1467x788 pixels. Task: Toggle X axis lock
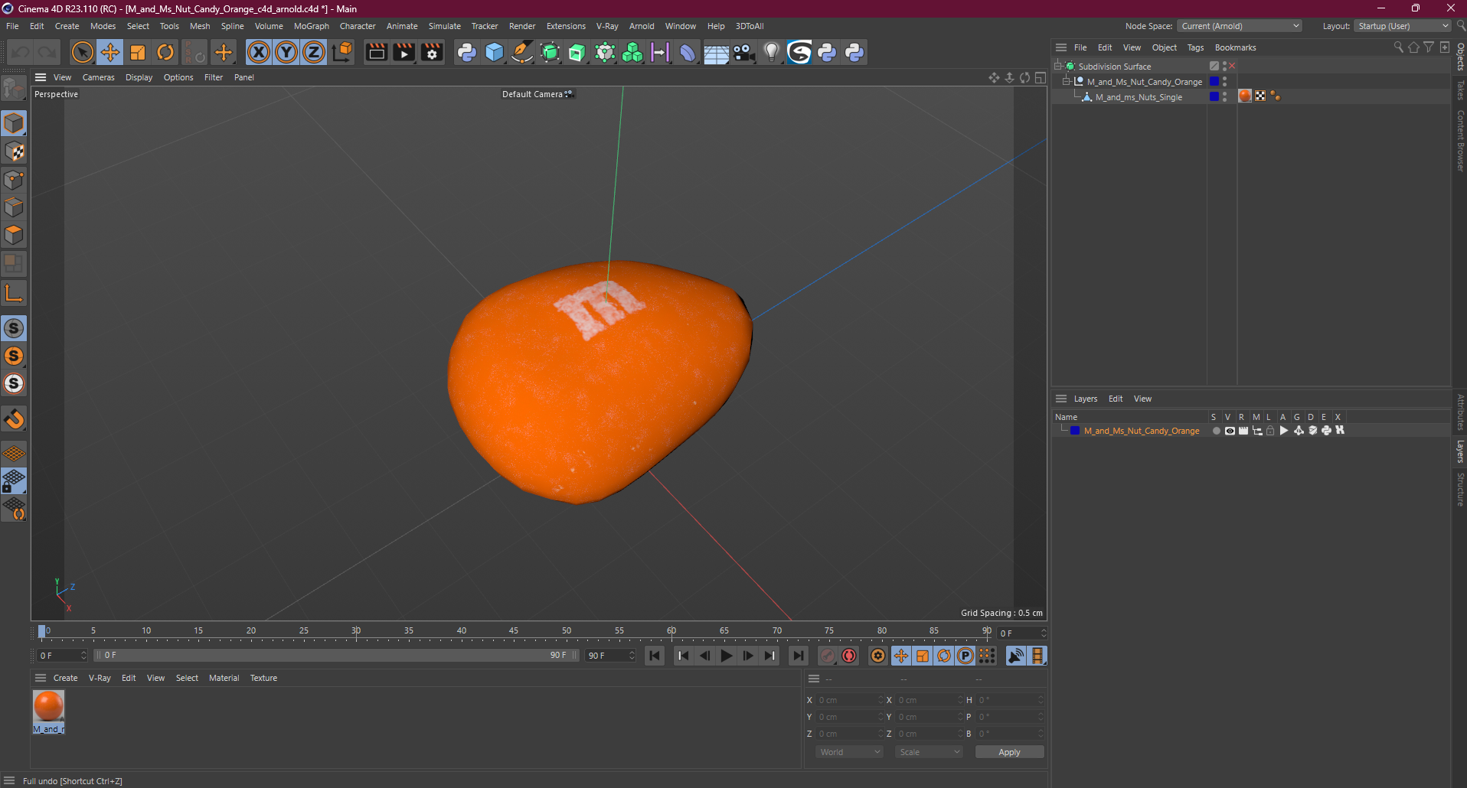tap(259, 52)
